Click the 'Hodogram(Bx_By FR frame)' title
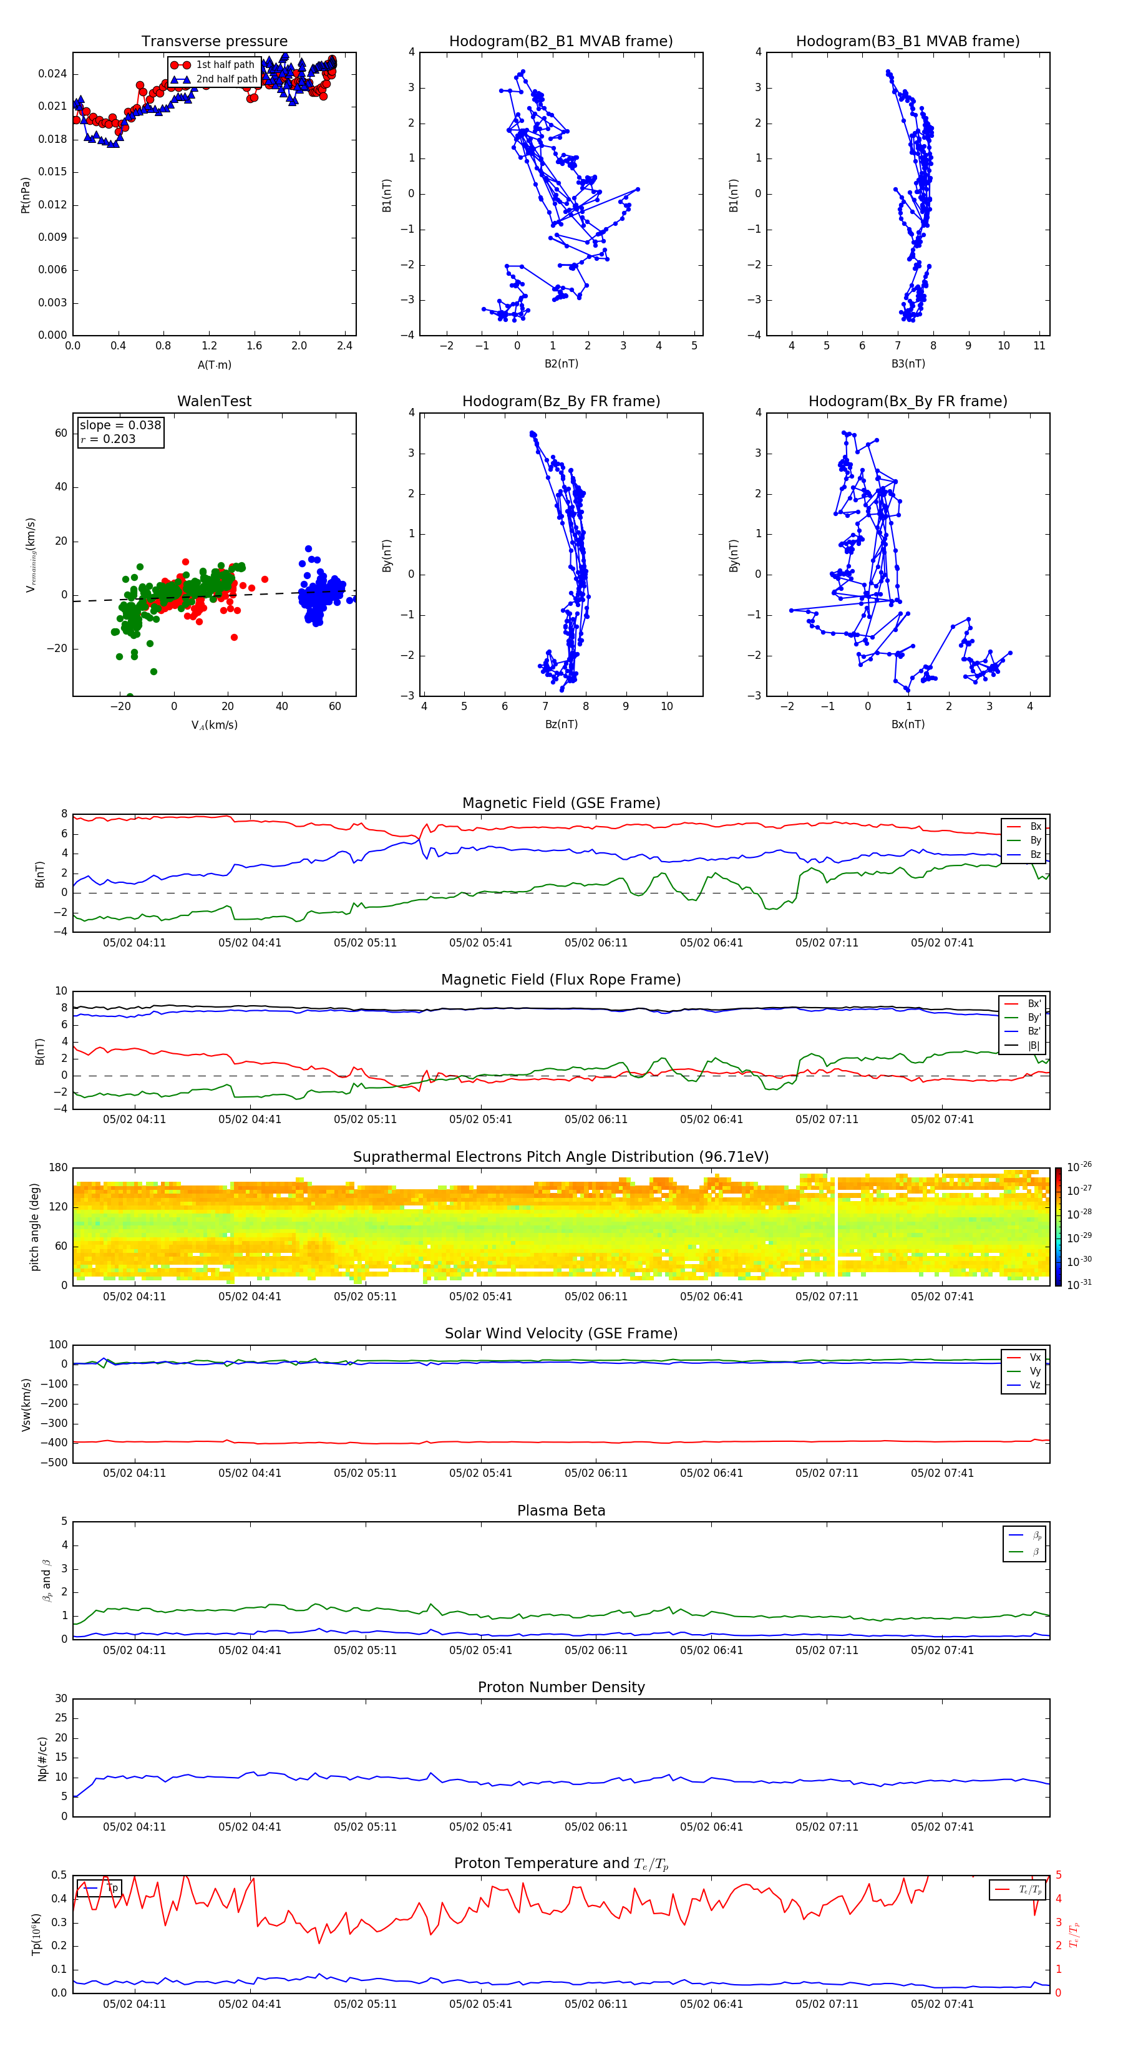Image resolution: width=1123 pixels, height=2059 pixels. tap(908, 401)
